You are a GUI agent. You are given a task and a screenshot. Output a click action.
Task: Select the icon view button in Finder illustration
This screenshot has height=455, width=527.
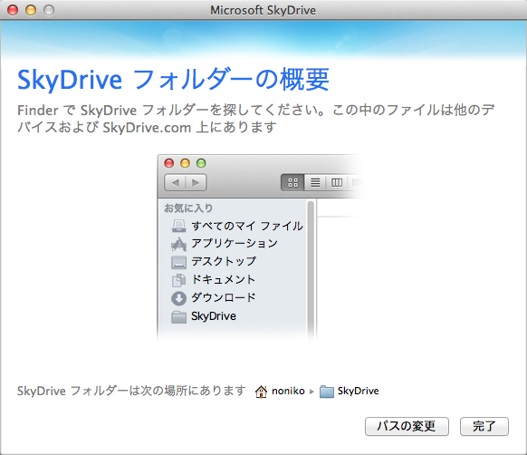click(292, 183)
